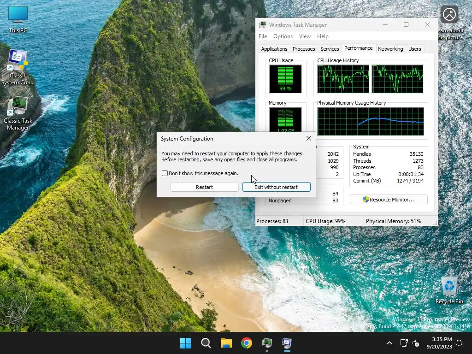
Task: Click muted volume tray icon
Action: point(416,343)
